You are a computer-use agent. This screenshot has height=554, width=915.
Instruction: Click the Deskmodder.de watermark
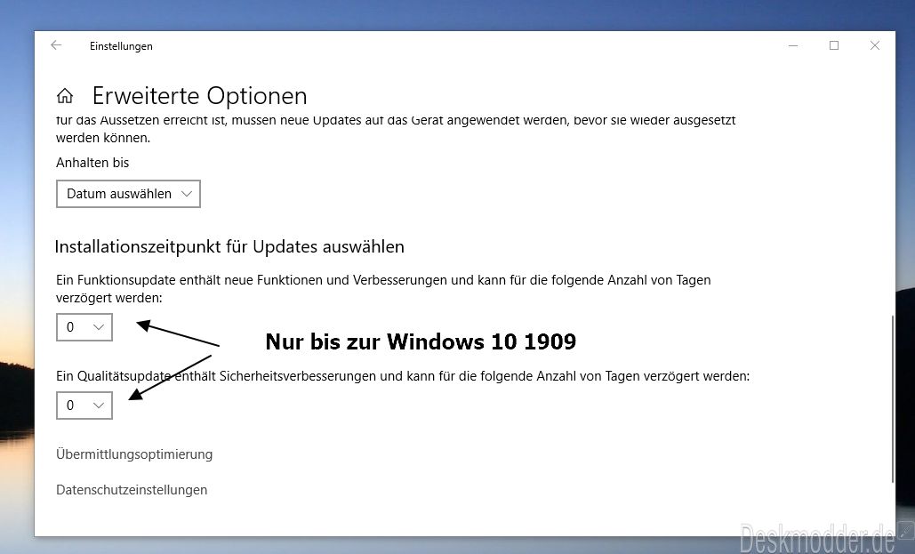(817, 537)
